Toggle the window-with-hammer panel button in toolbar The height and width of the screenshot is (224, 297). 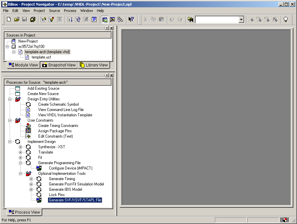(112, 19)
